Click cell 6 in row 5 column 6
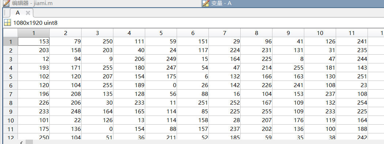The height and width of the screenshot is (144, 384). (193, 77)
